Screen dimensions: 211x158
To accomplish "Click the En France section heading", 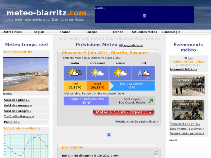I will pyautogui.click(x=72, y=147).
